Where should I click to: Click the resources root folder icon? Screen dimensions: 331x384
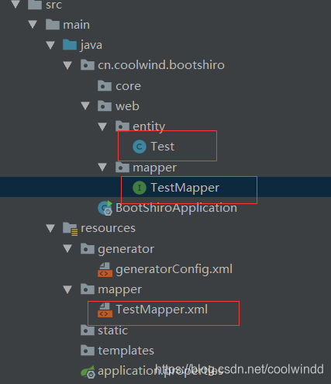pyautogui.click(x=70, y=229)
